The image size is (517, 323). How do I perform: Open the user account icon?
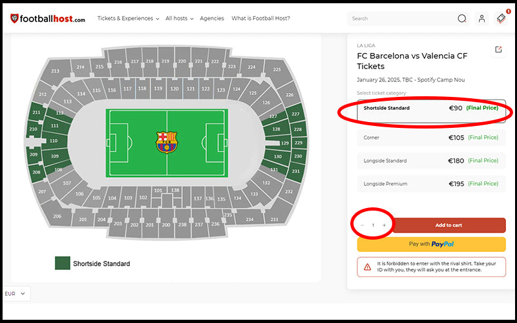481,19
